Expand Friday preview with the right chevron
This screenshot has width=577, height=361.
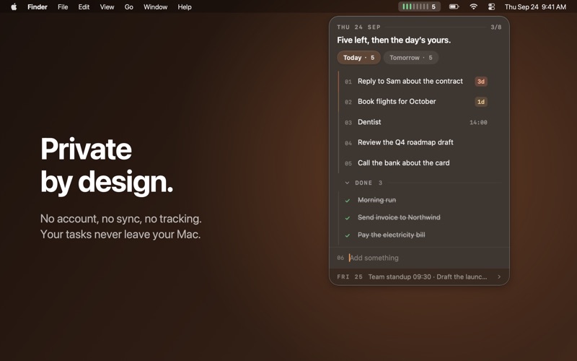pyautogui.click(x=499, y=277)
